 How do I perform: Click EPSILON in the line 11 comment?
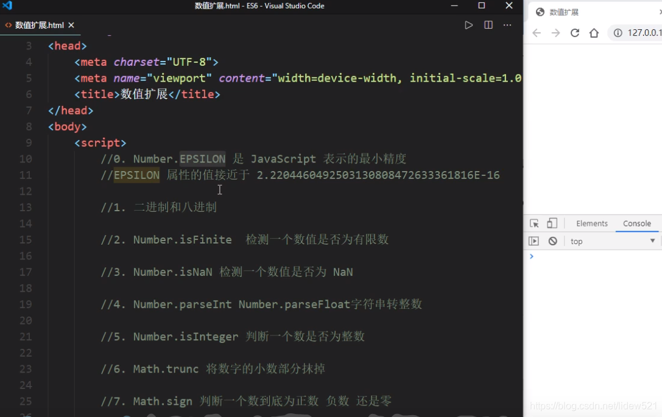click(137, 175)
